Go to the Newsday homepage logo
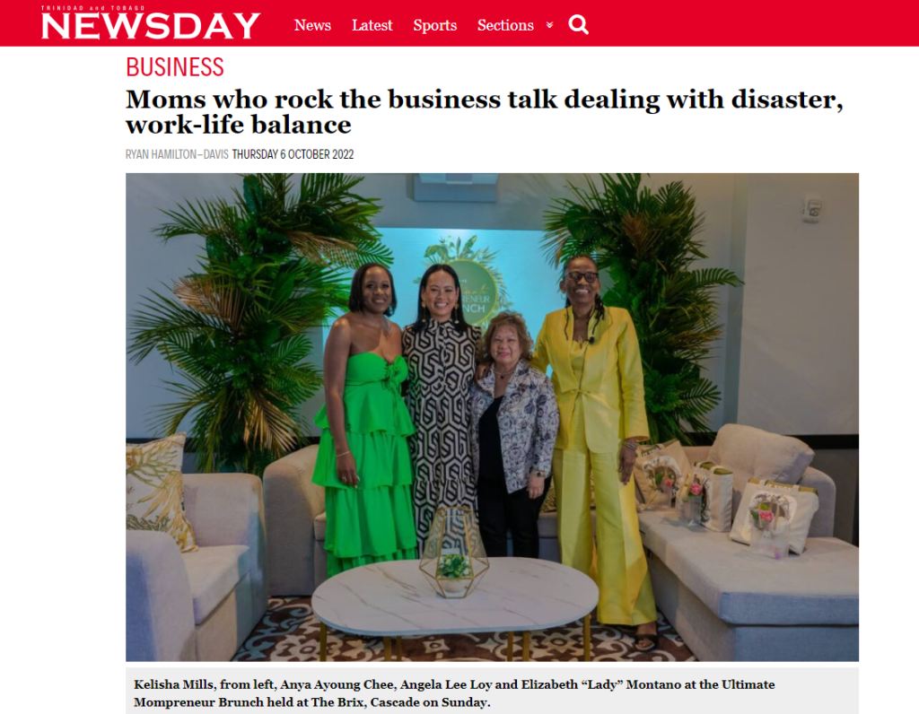The height and width of the screenshot is (714, 919). click(151, 22)
